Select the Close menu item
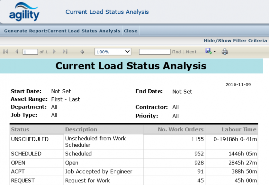269x185 pixels. [130, 31]
